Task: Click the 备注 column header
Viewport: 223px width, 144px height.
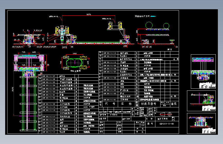Action: click(174, 104)
